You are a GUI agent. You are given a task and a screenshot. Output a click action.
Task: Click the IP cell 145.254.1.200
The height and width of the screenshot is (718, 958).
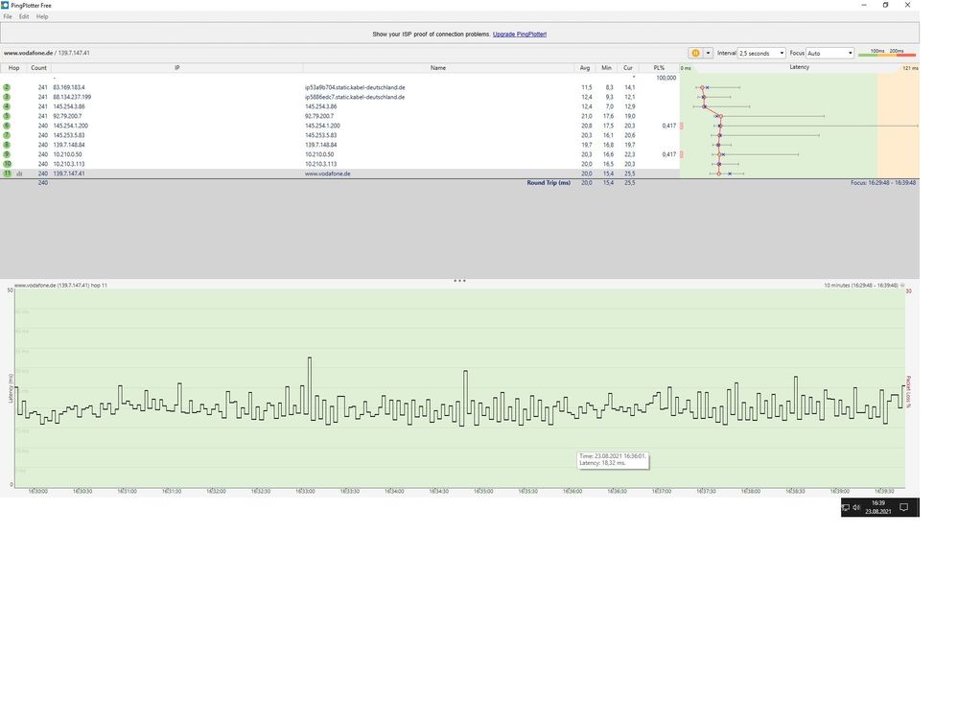(x=71, y=126)
